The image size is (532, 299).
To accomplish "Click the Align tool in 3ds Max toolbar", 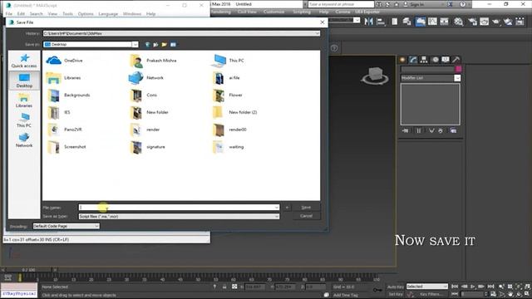I will pyautogui.click(x=381, y=22).
